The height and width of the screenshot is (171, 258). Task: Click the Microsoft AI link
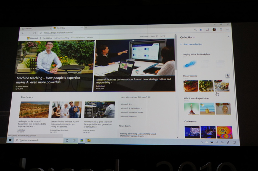pyautogui.click(x=126, y=104)
